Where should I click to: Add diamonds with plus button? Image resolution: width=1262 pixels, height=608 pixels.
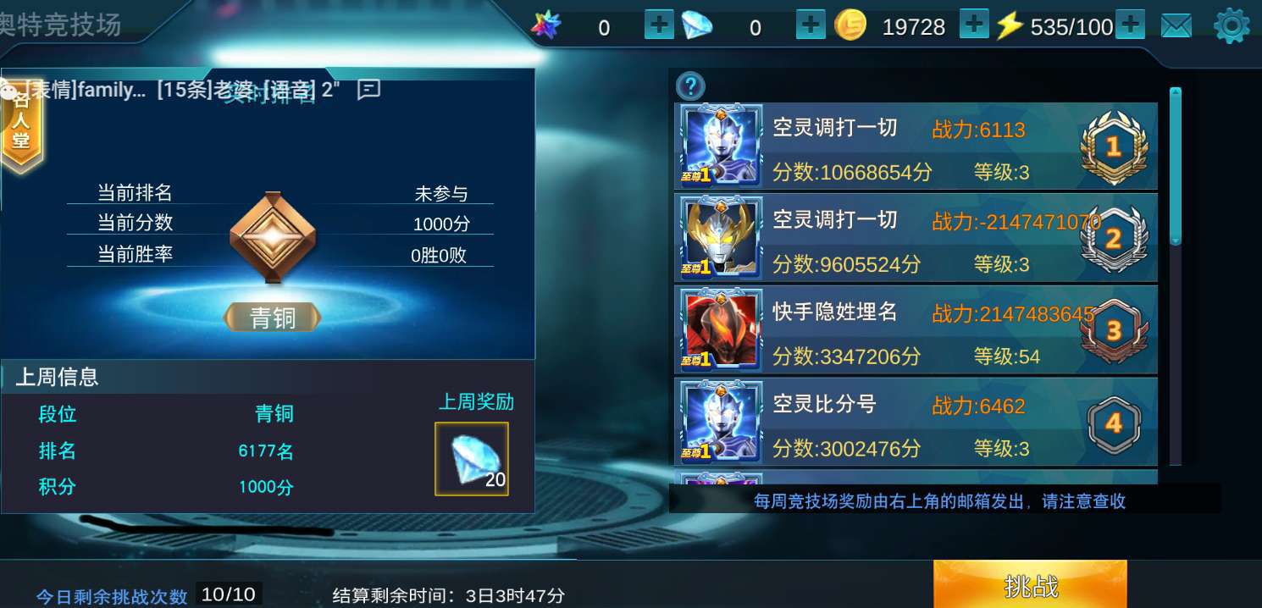[x=811, y=25]
